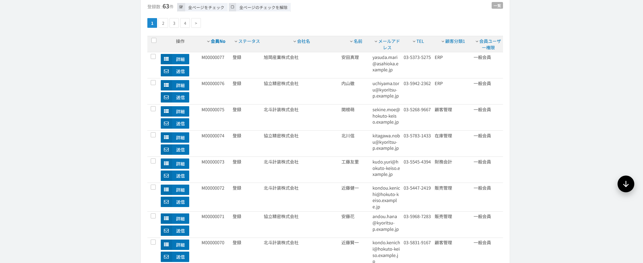Send mail to member M00000073
This screenshot has height=263, width=643.
tap(175, 176)
